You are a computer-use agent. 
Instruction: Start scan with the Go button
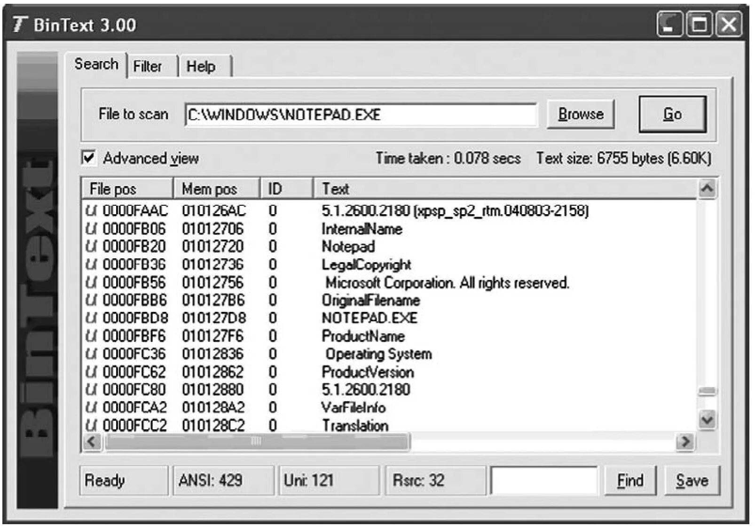click(x=672, y=114)
